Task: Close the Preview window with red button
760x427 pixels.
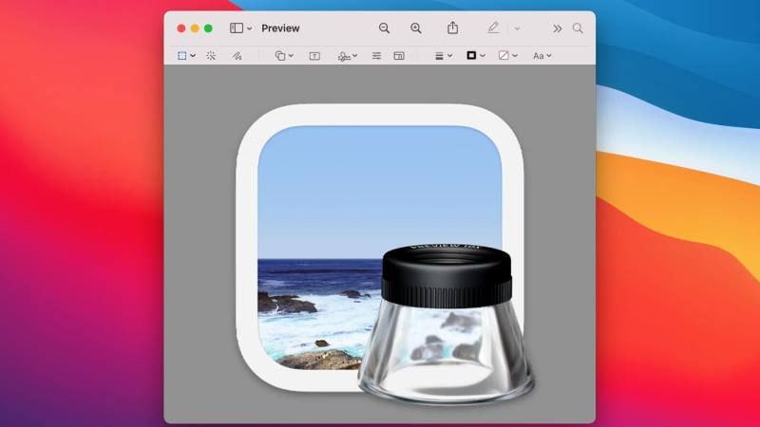Action: click(181, 28)
